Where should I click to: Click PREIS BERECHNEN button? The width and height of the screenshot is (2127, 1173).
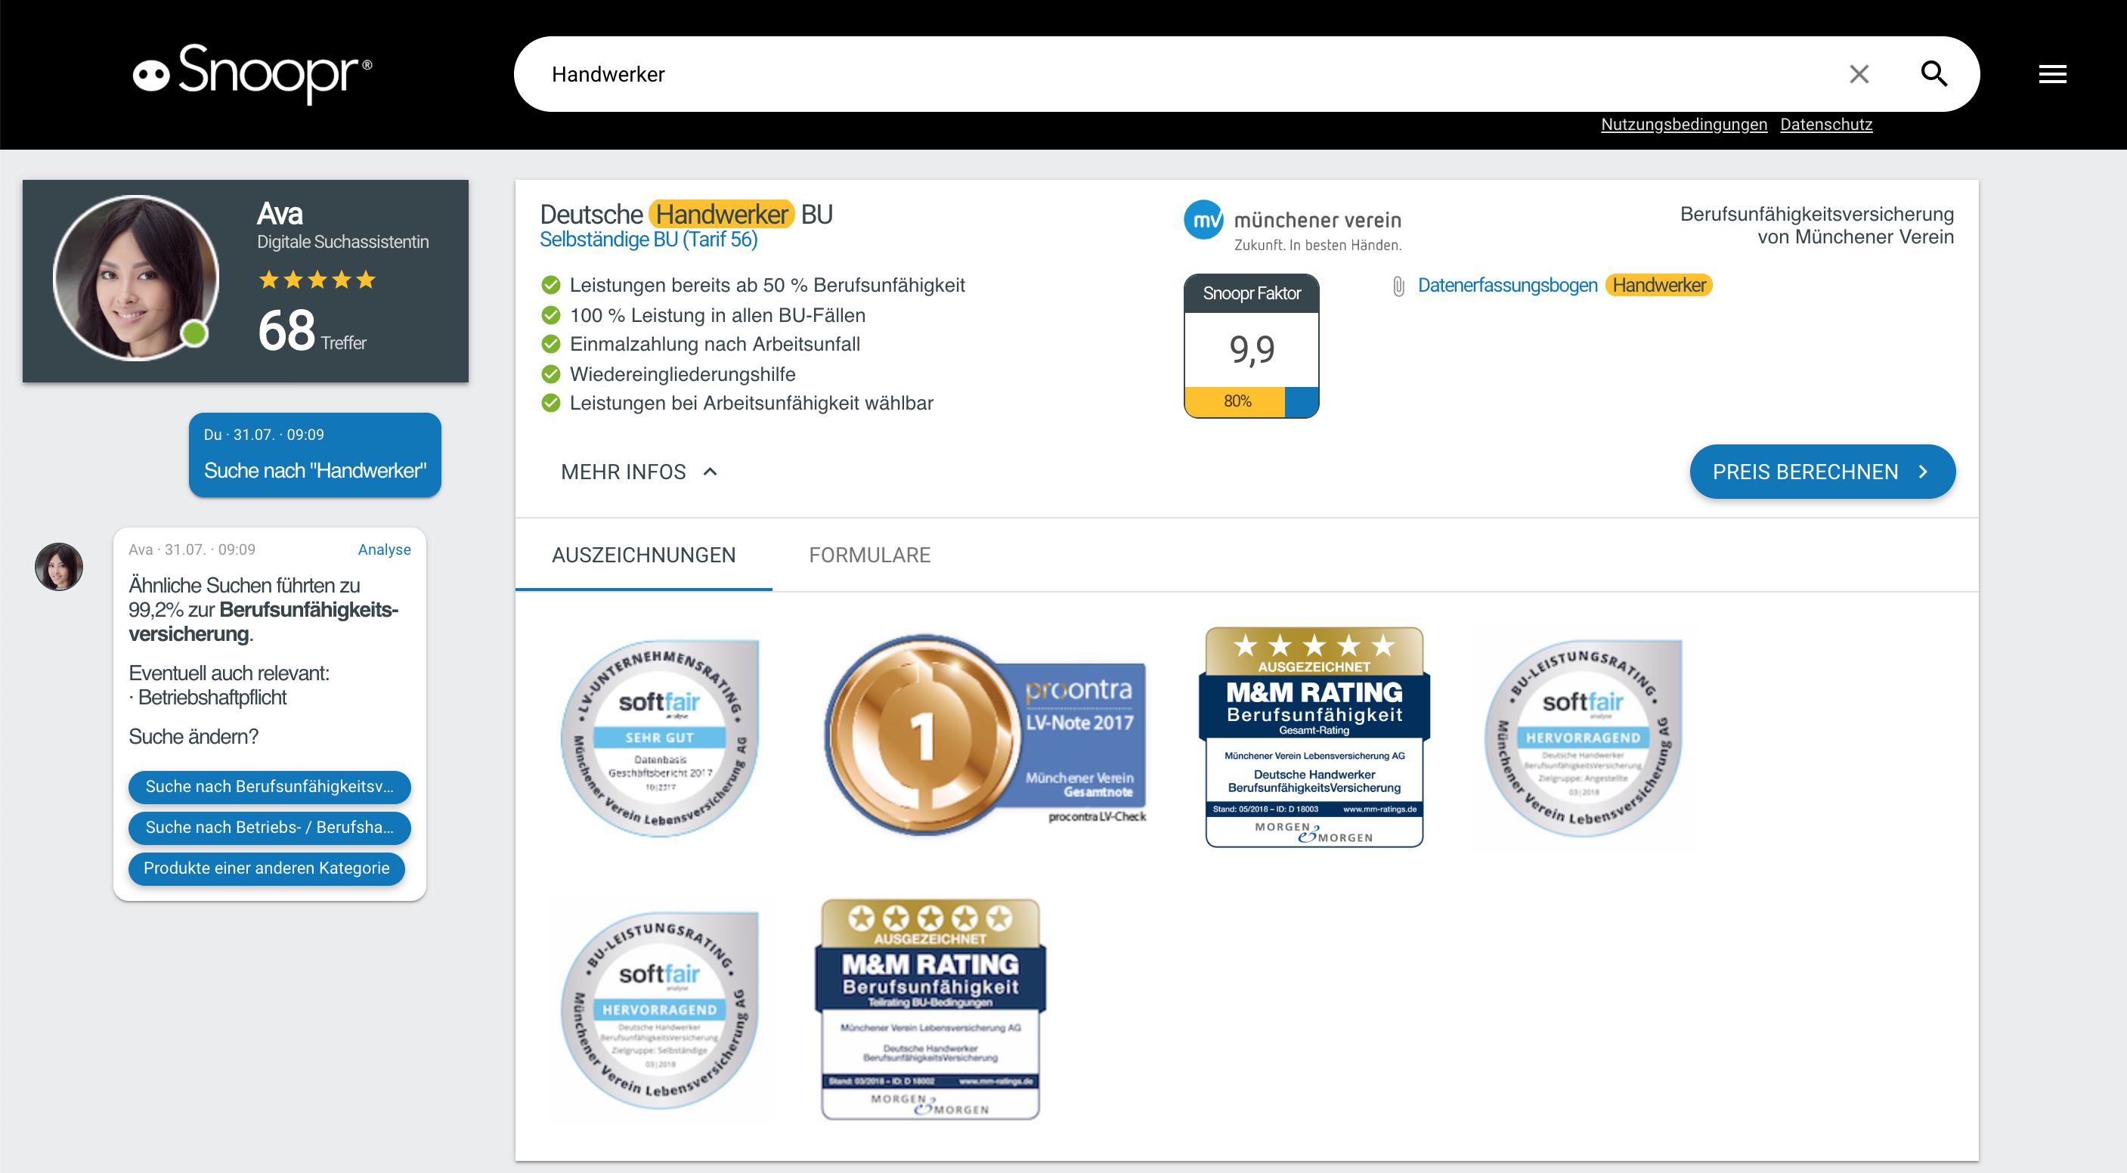1822,472
